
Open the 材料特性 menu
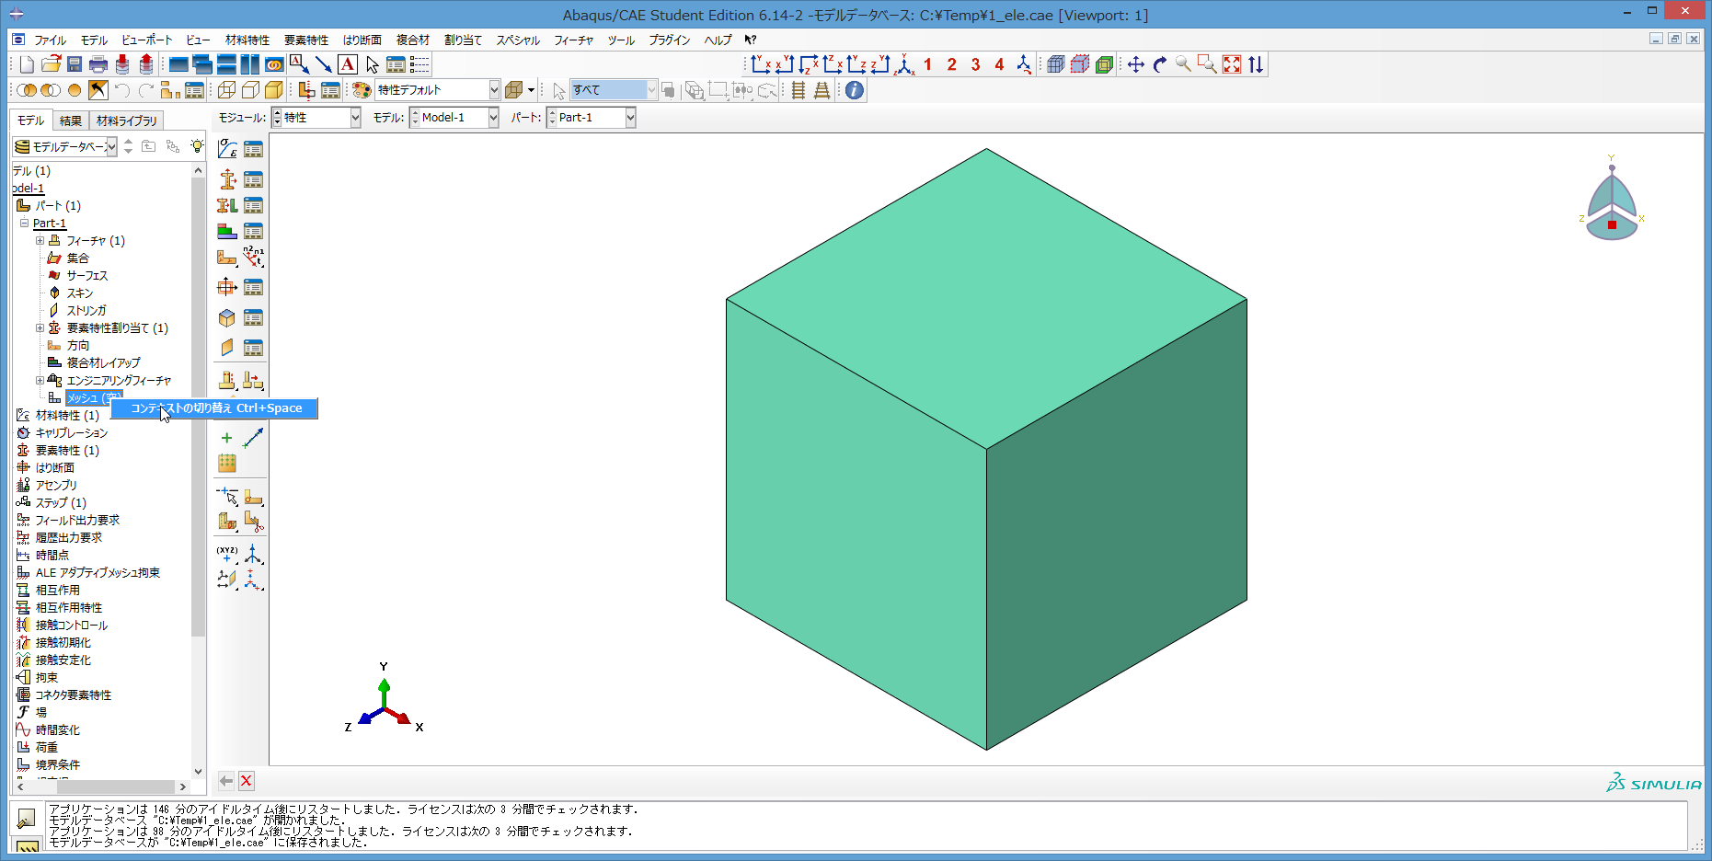point(247,40)
